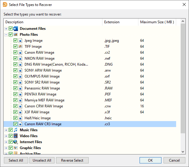Click the Word icon beside Document Files
189x167 pixels.
(x=16, y=29)
